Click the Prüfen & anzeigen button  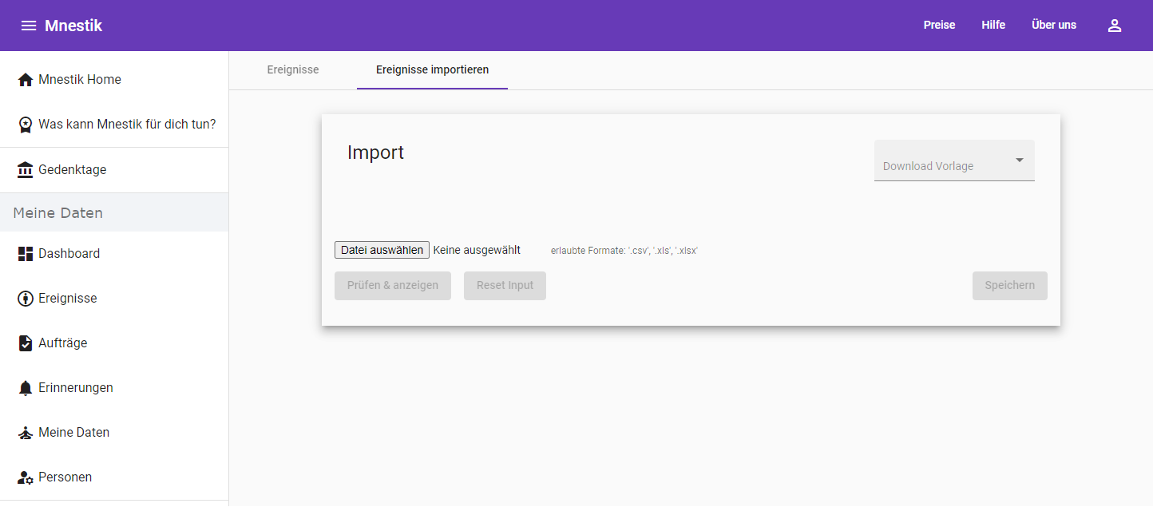click(x=392, y=286)
